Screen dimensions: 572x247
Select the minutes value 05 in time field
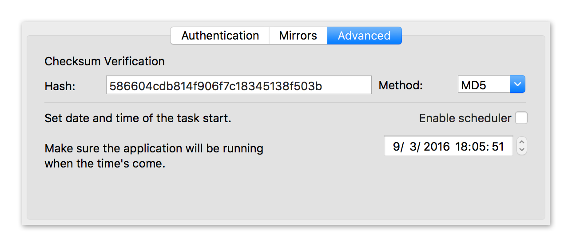(x=479, y=147)
